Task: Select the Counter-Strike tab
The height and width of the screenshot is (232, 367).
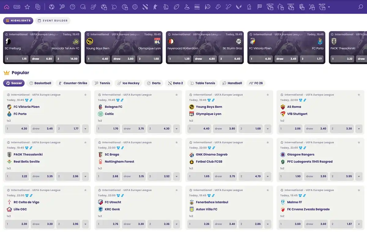Action: (x=73, y=83)
